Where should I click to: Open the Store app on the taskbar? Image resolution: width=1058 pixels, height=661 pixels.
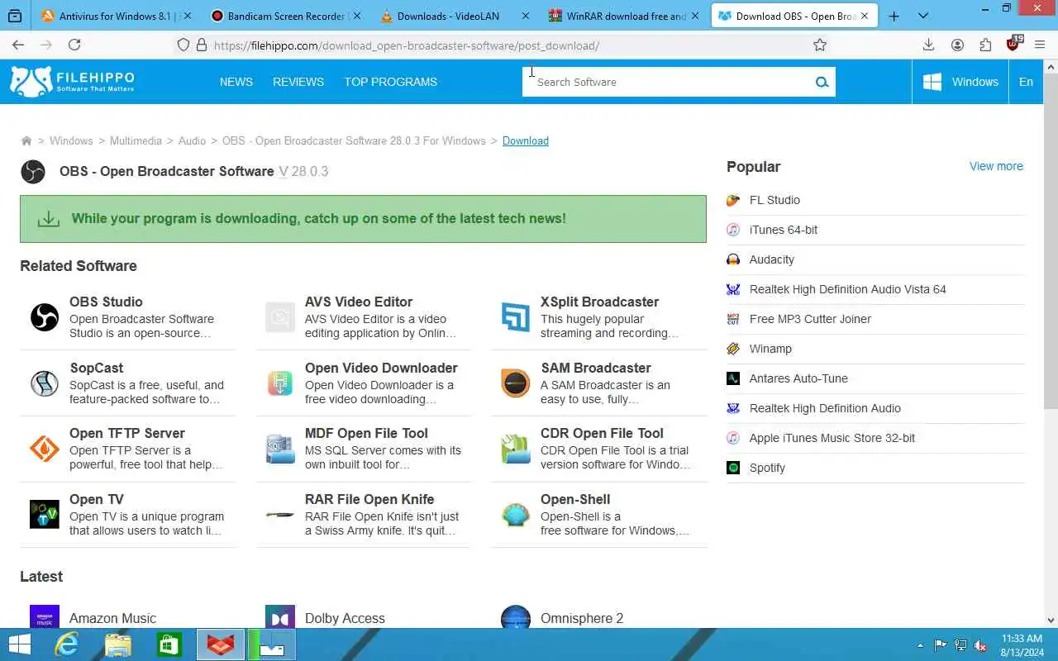(x=169, y=644)
